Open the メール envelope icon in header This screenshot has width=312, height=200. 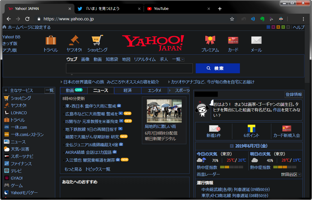256,40
